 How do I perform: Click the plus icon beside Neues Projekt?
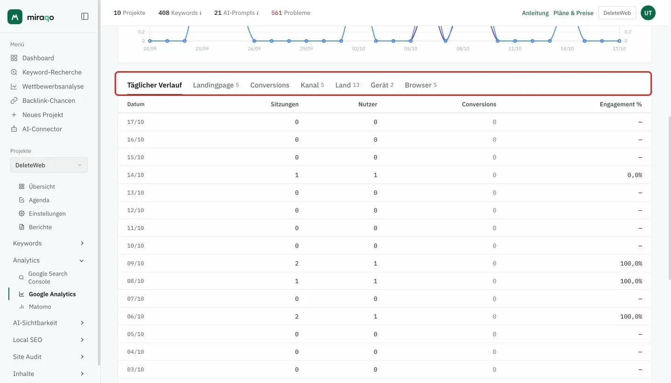point(14,115)
